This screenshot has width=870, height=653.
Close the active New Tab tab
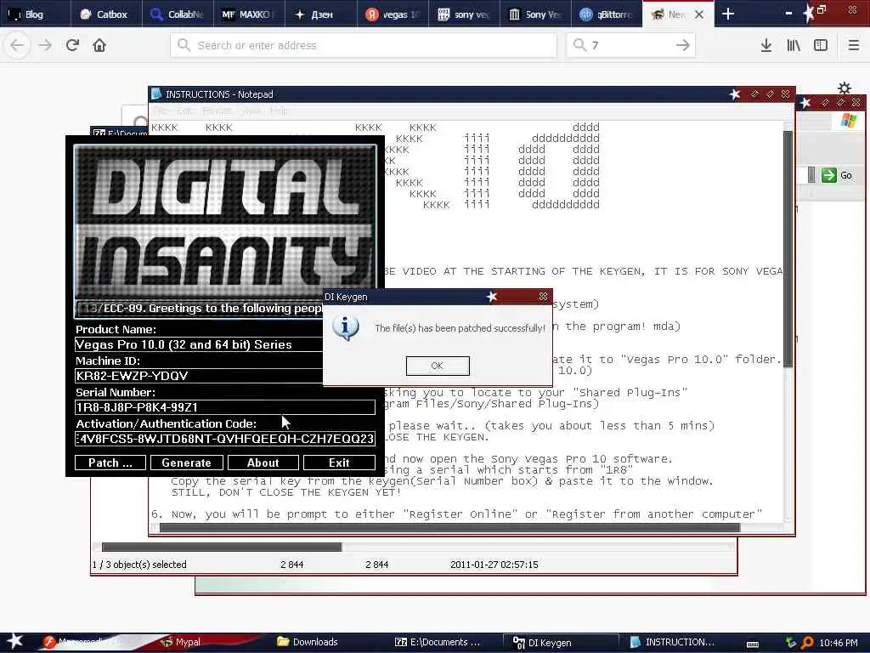tap(699, 14)
